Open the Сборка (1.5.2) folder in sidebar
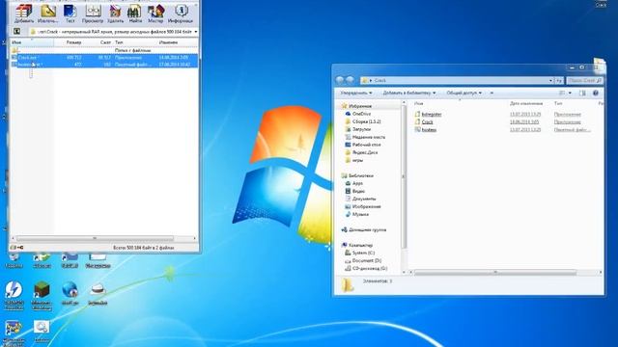This screenshot has width=618, height=347. point(363,121)
